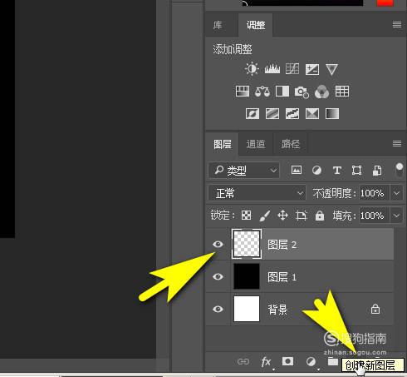Add a Black & White adjustment
407x377 pixels.
coord(282,92)
